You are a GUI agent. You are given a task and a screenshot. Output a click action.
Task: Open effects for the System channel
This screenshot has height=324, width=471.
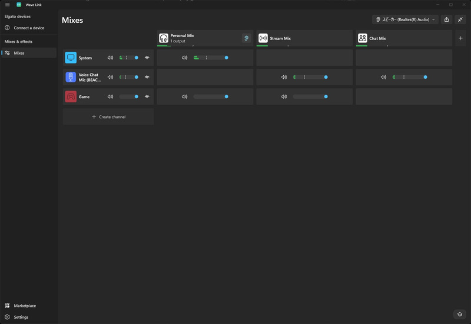pos(147,58)
